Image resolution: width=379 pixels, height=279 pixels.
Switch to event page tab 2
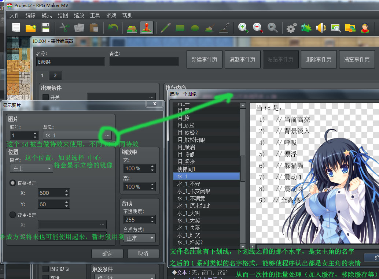coord(55,75)
